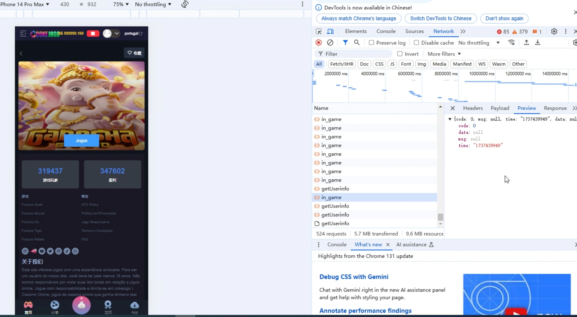Export HAR file download icon
This screenshot has width=577, height=317.
pyautogui.click(x=538, y=43)
